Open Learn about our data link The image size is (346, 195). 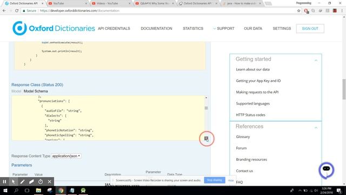tap(252, 69)
